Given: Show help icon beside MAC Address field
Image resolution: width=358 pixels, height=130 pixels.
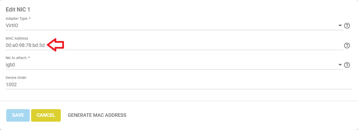Looking at the screenshot, I should [347, 46].
